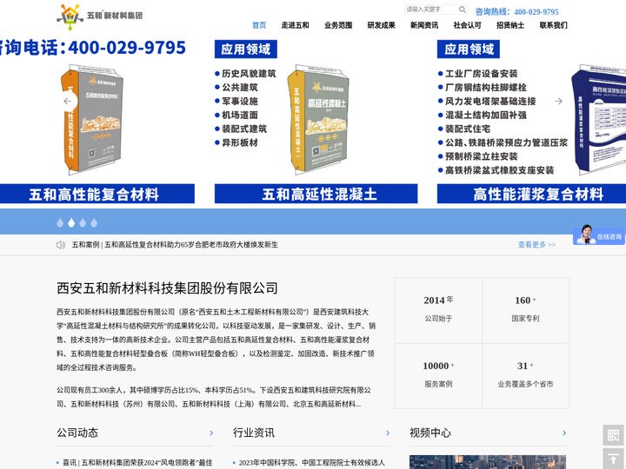This screenshot has height=469, width=626.
Task: Expand 公司动态 section with chevron arrow
Action: tap(211, 433)
